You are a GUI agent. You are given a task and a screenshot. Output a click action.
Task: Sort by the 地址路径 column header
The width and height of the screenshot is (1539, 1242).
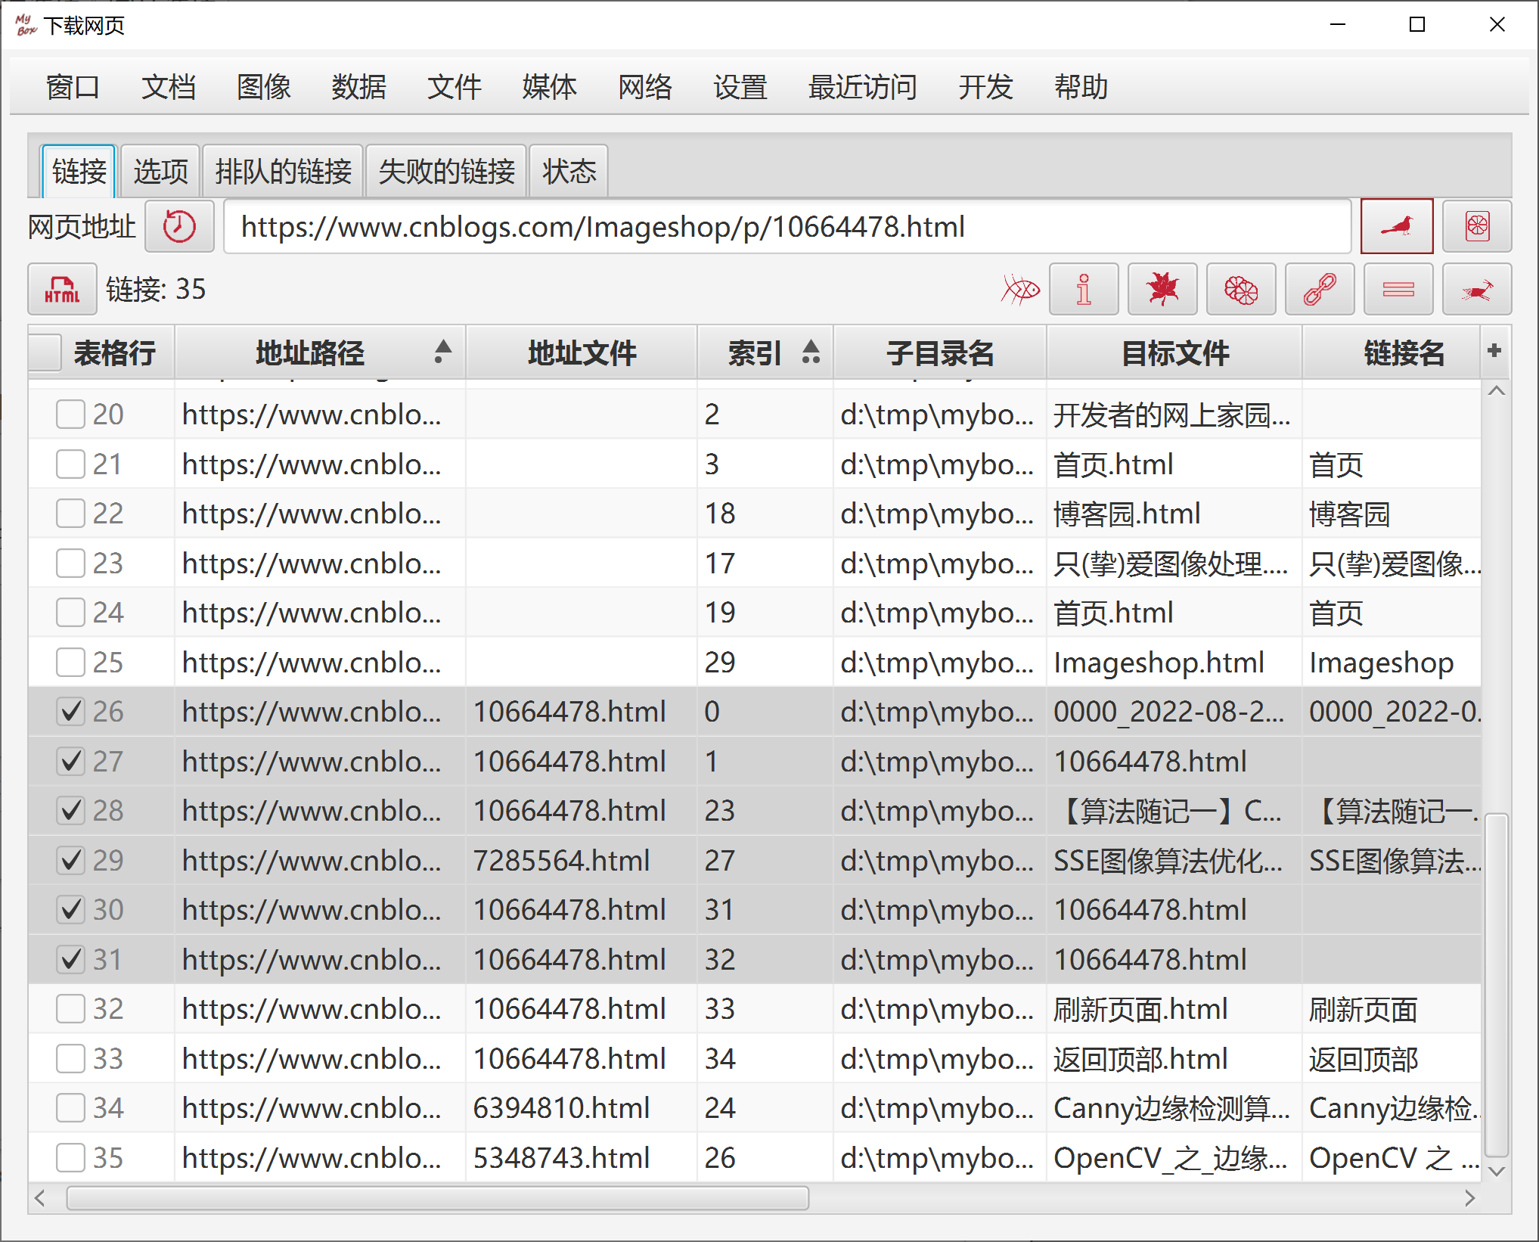(320, 352)
